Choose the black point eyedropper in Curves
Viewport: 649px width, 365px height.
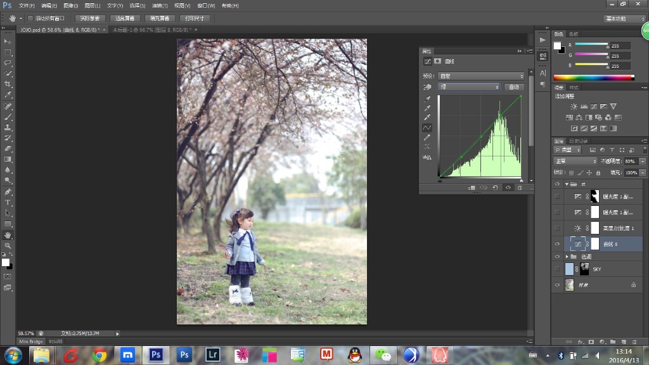(x=427, y=99)
